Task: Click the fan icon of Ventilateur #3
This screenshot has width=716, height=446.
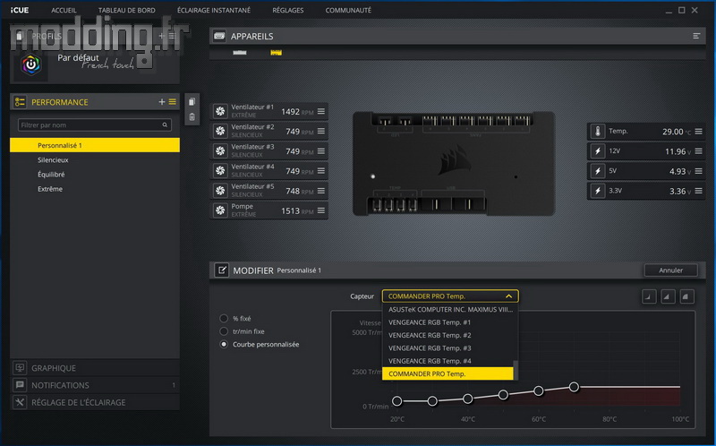Action: 220,151
